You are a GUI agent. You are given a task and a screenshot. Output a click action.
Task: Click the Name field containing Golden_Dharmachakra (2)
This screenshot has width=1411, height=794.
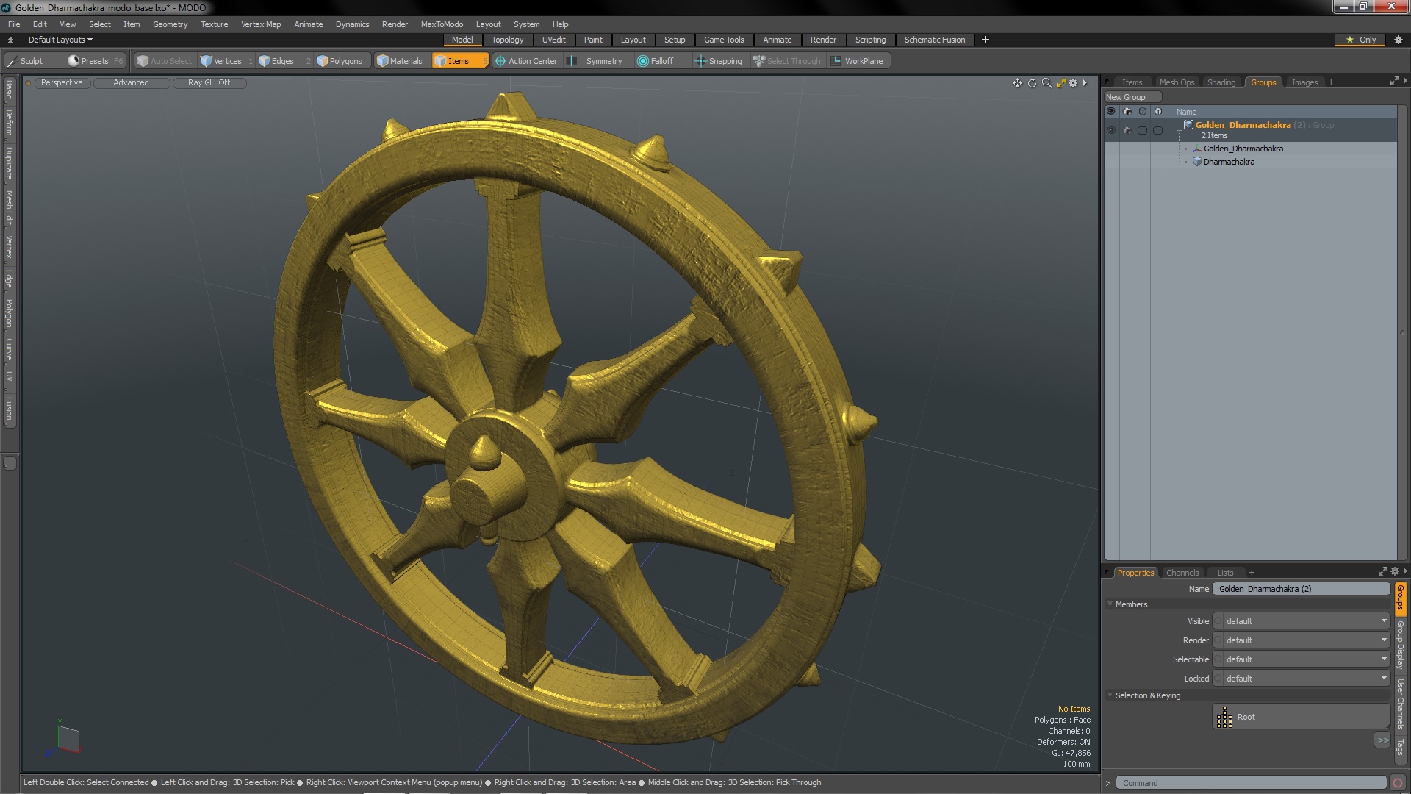(1301, 589)
